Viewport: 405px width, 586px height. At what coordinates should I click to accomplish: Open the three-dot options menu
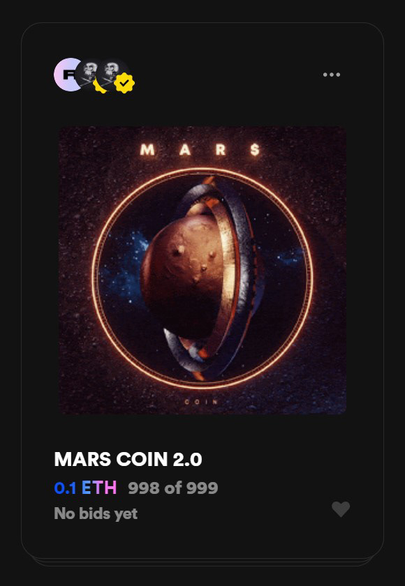[x=331, y=75]
